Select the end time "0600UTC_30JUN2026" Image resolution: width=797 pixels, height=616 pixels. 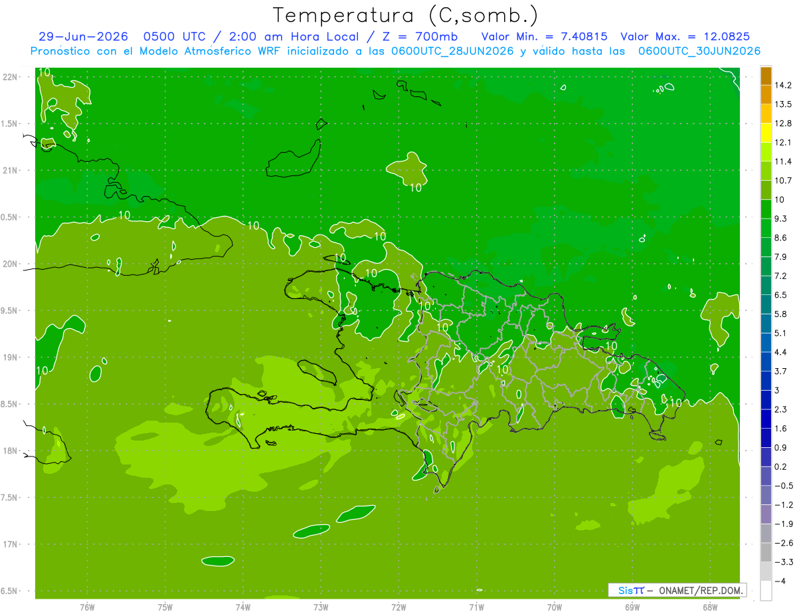coord(699,51)
